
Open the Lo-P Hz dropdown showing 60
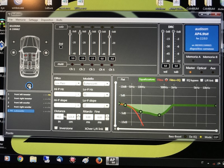tap(96, 95)
